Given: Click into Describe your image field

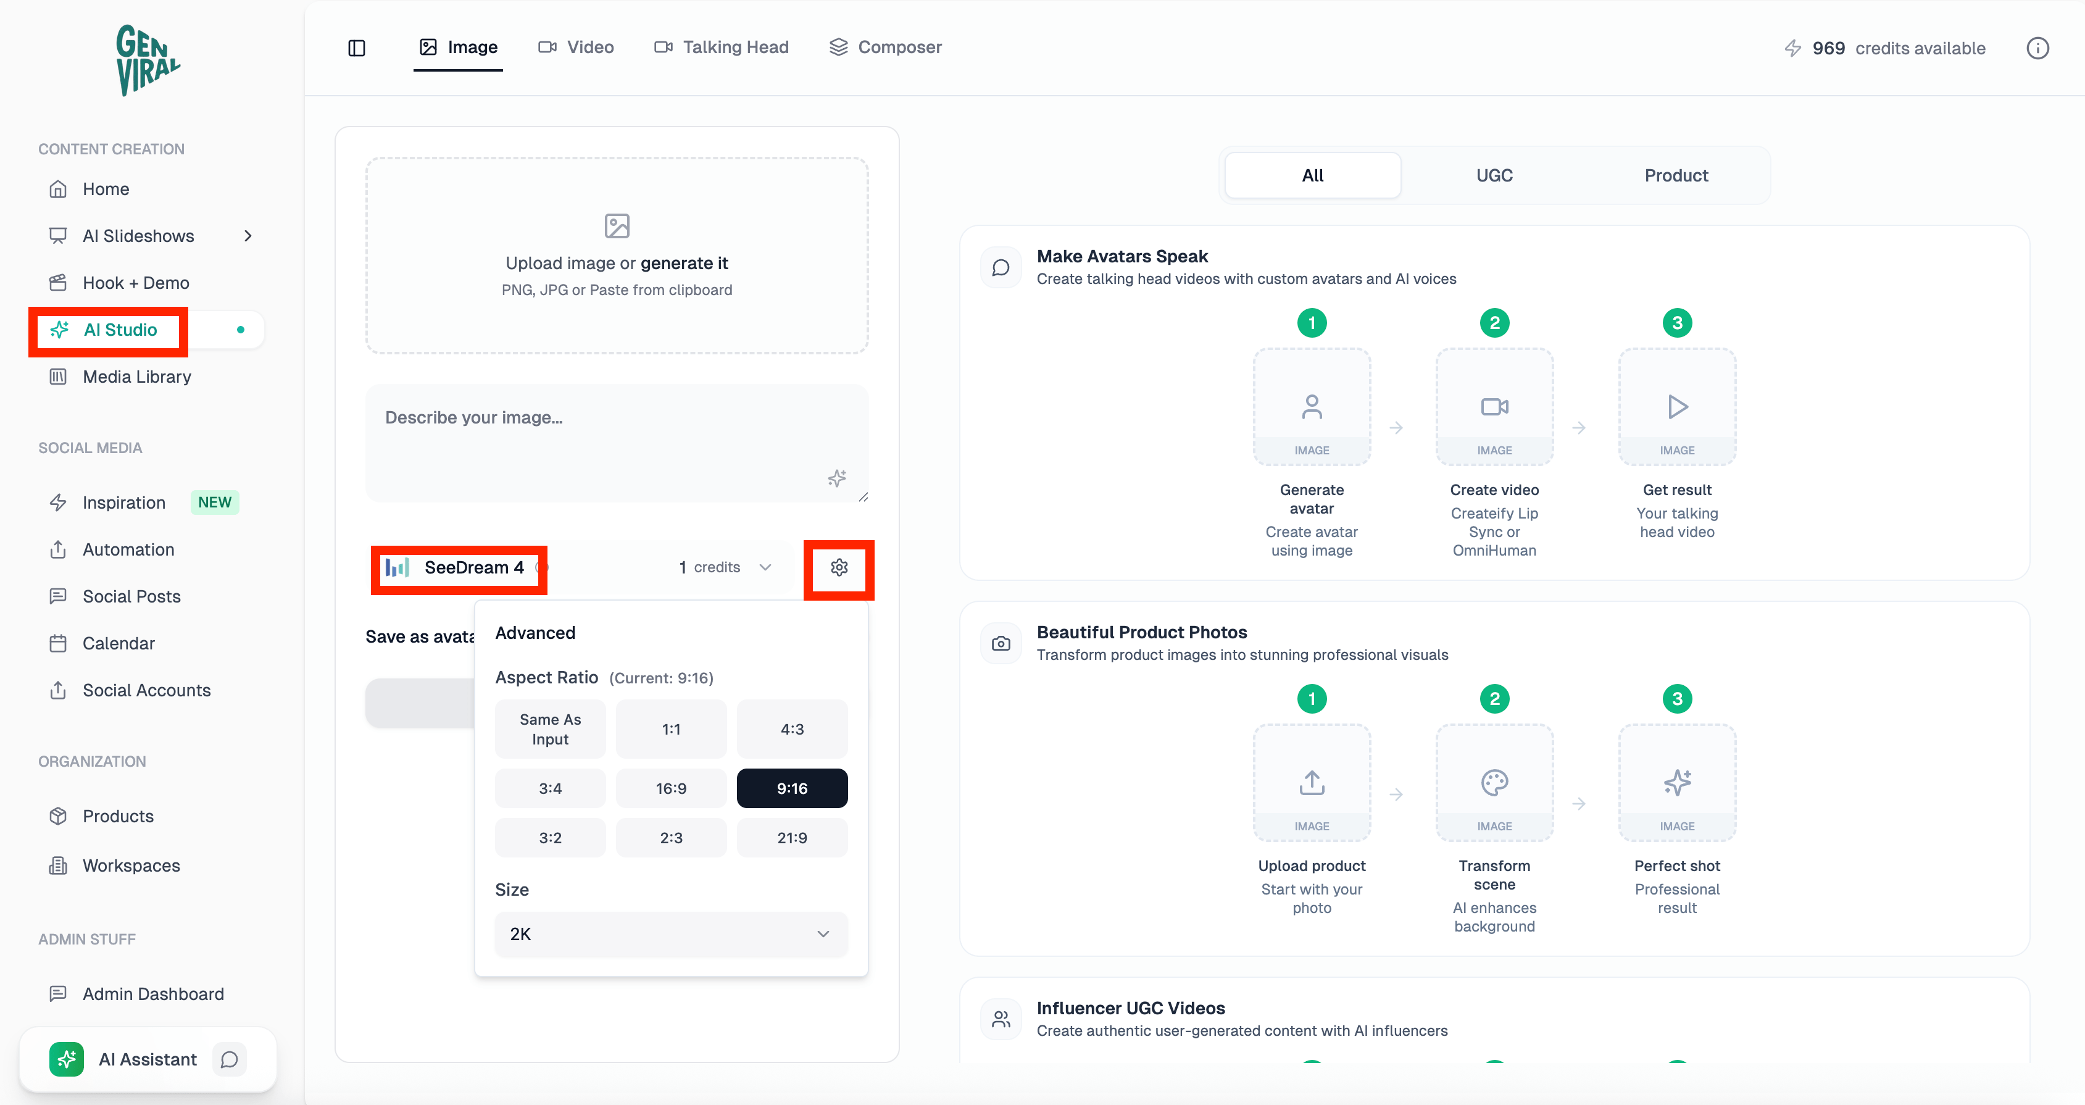Looking at the screenshot, I should [617, 444].
